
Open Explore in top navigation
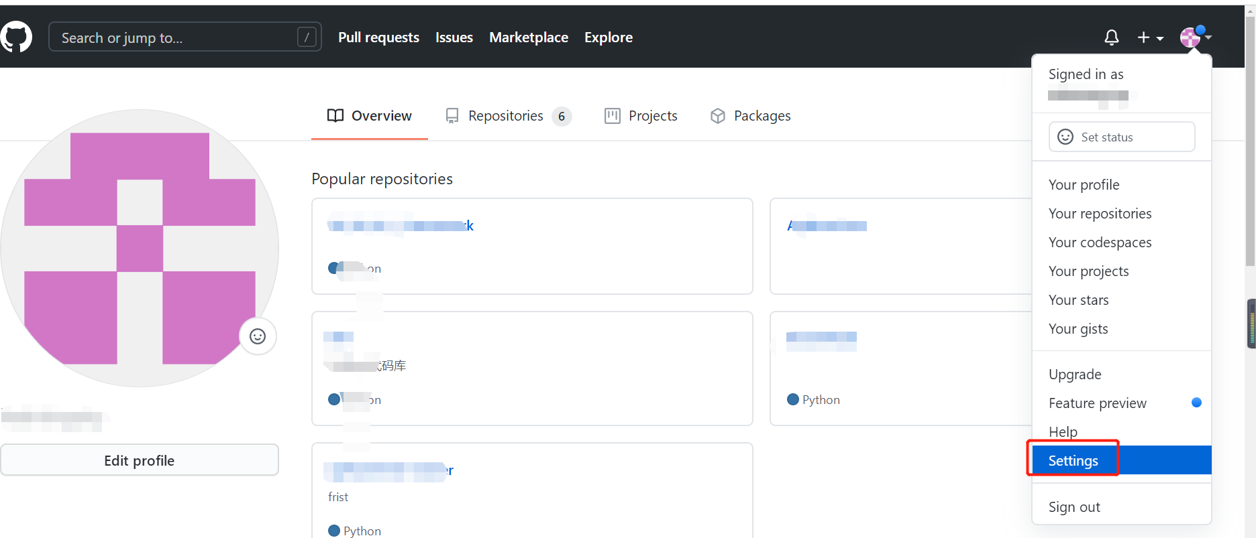(609, 38)
